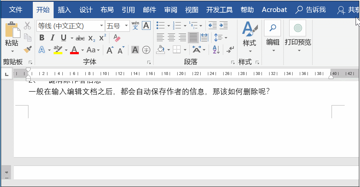Click the Cut scissors icon
Image resolution: width=360 pixels, height=187 pixels.
click(x=27, y=26)
